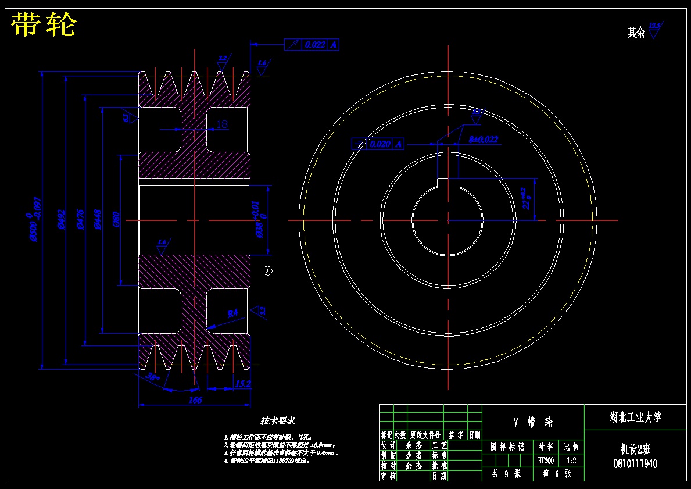Image resolution: width=691 pixels, height=489 pixels.
Task: Click technical note 4 mentioning GB11357
Action: coord(266,461)
